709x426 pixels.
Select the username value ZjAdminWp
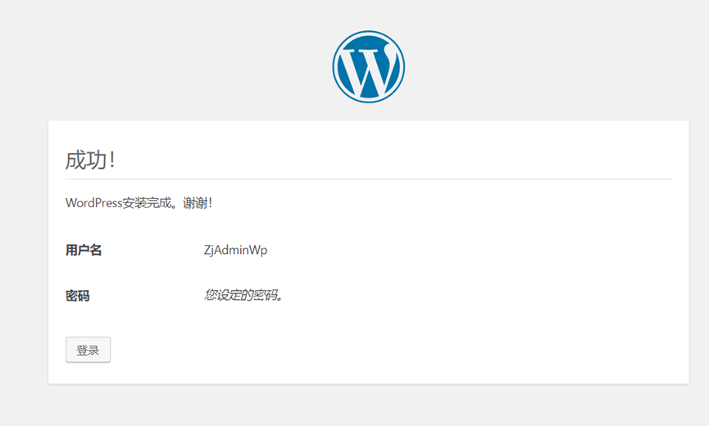pyautogui.click(x=235, y=250)
